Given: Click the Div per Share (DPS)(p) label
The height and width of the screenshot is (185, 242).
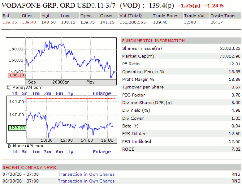Looking at the screenshot, I should (x=147, y=103).
